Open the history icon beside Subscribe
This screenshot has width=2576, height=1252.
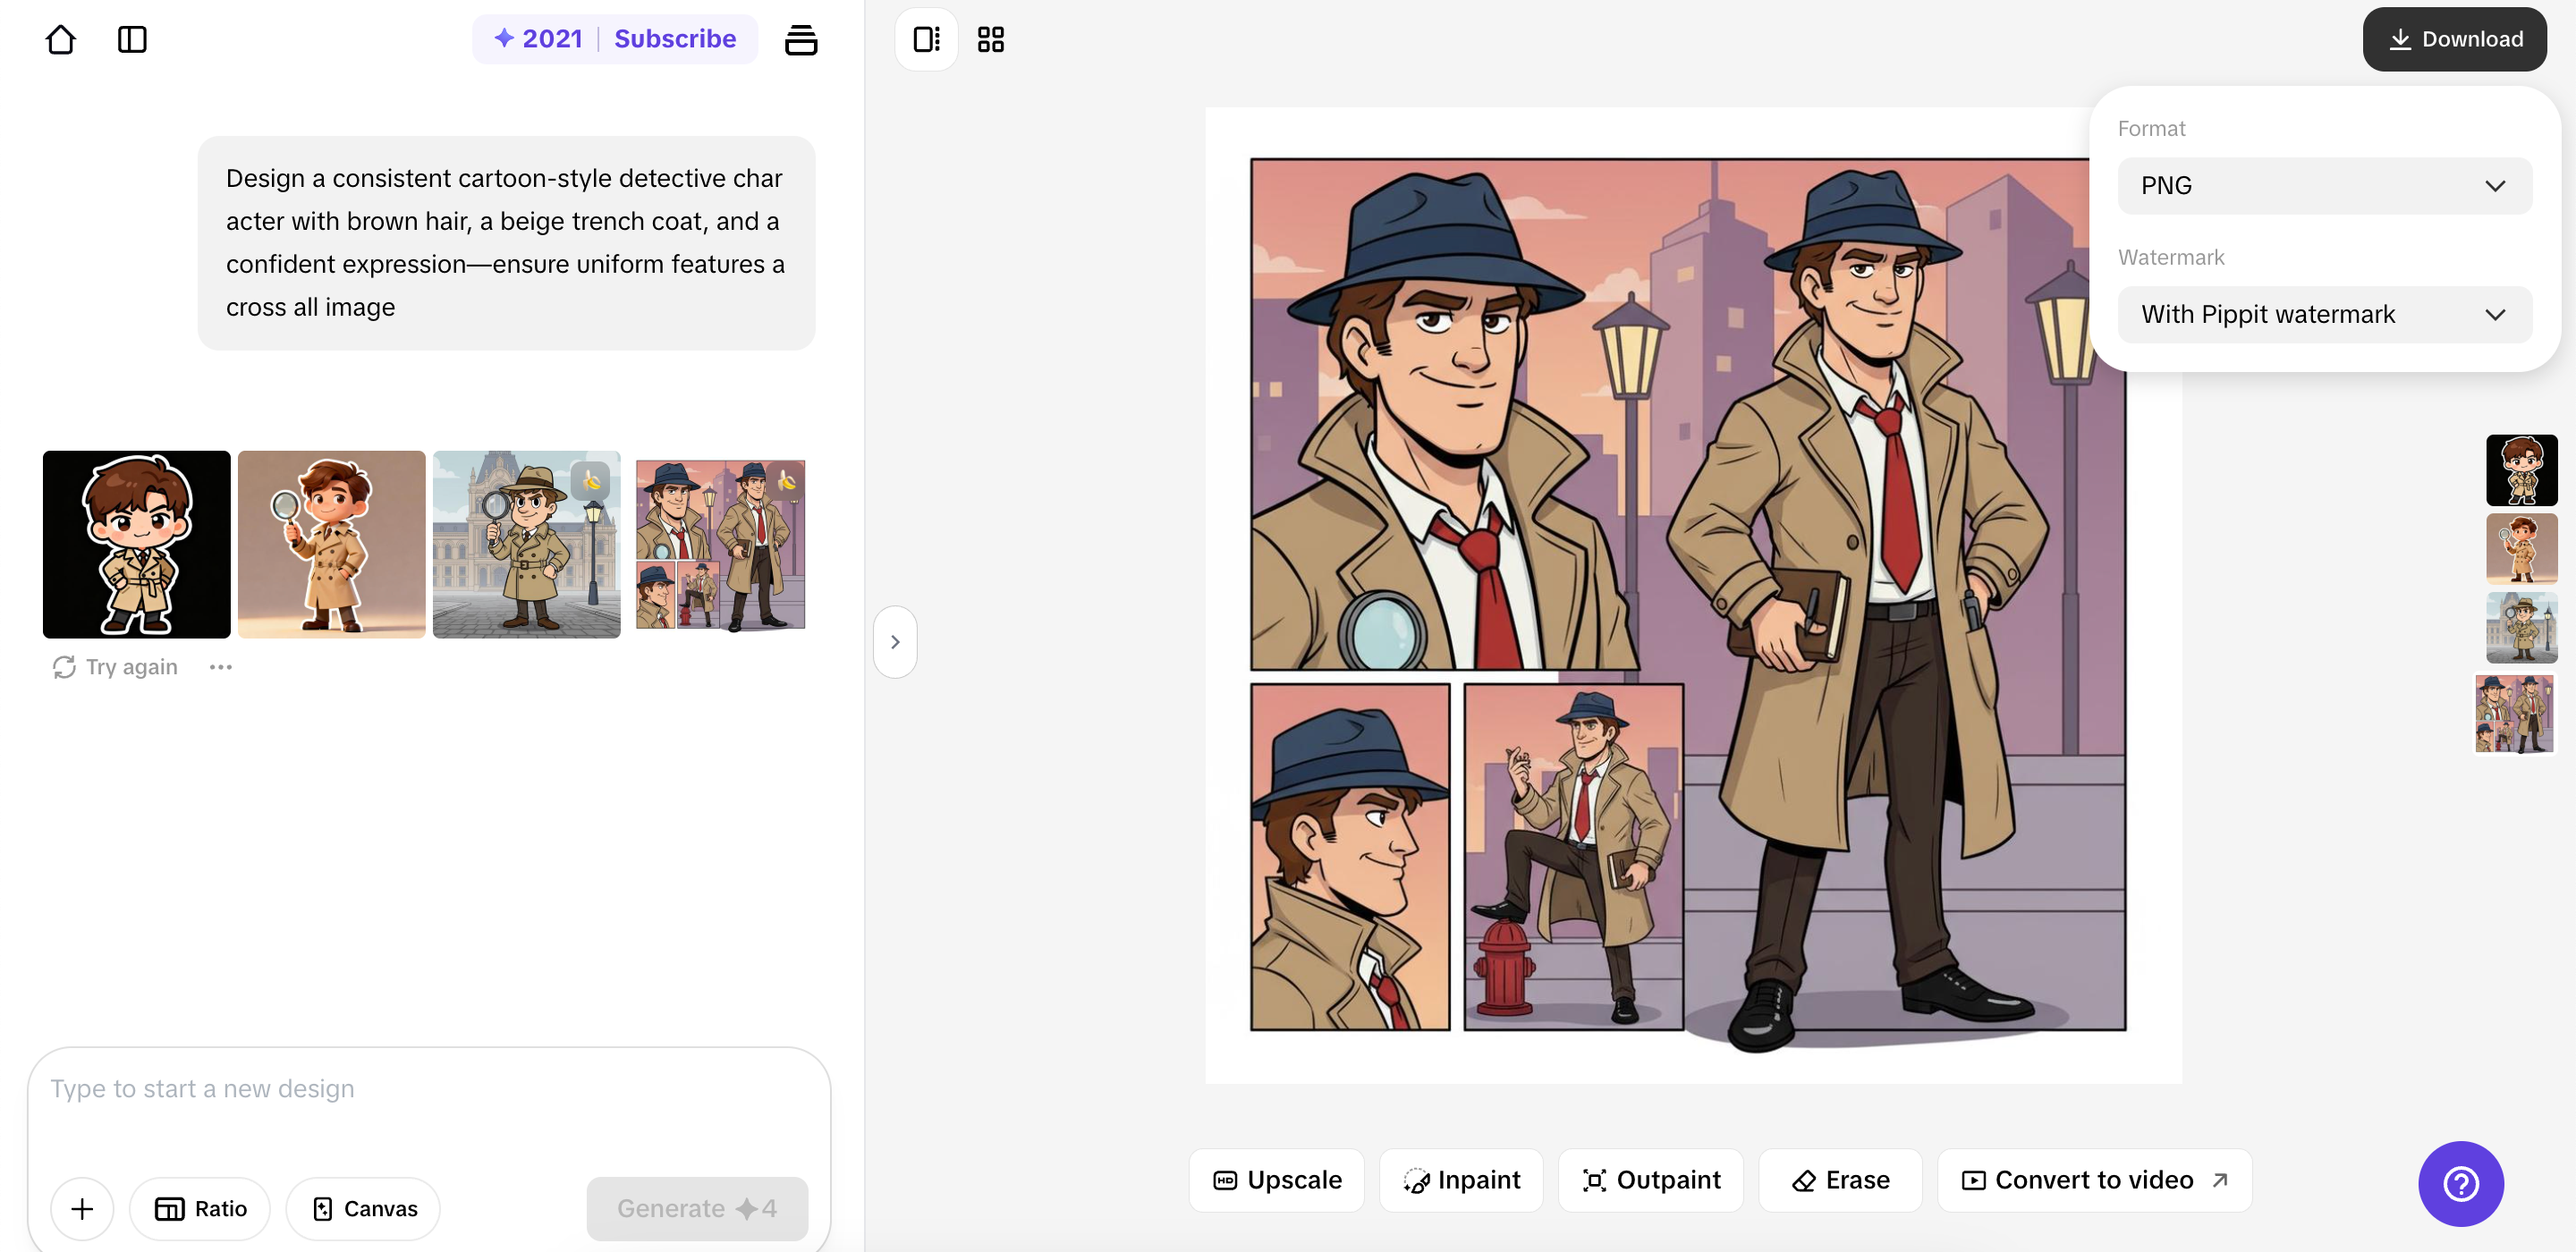[x=802, y=39]
